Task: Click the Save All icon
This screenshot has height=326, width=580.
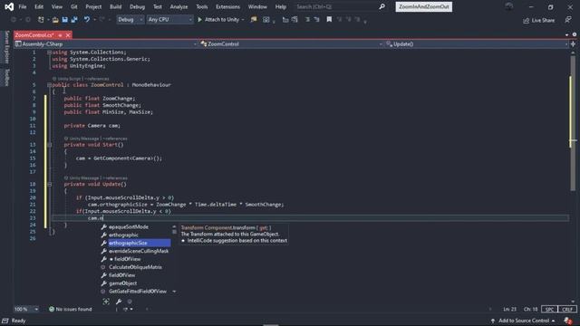Action: tap(74, 20)
